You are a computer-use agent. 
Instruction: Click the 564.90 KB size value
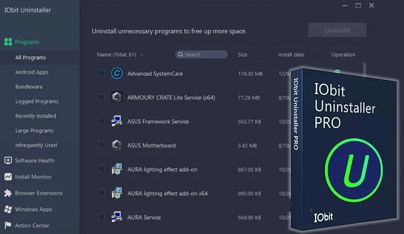[249, 218]
